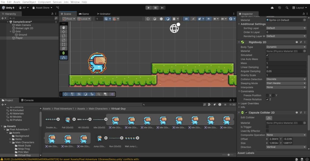The width and height of the screenshot is (310, 161).
Task: Disable the Capsule Collider 2D component checkbox
Action: click(246, 113)
